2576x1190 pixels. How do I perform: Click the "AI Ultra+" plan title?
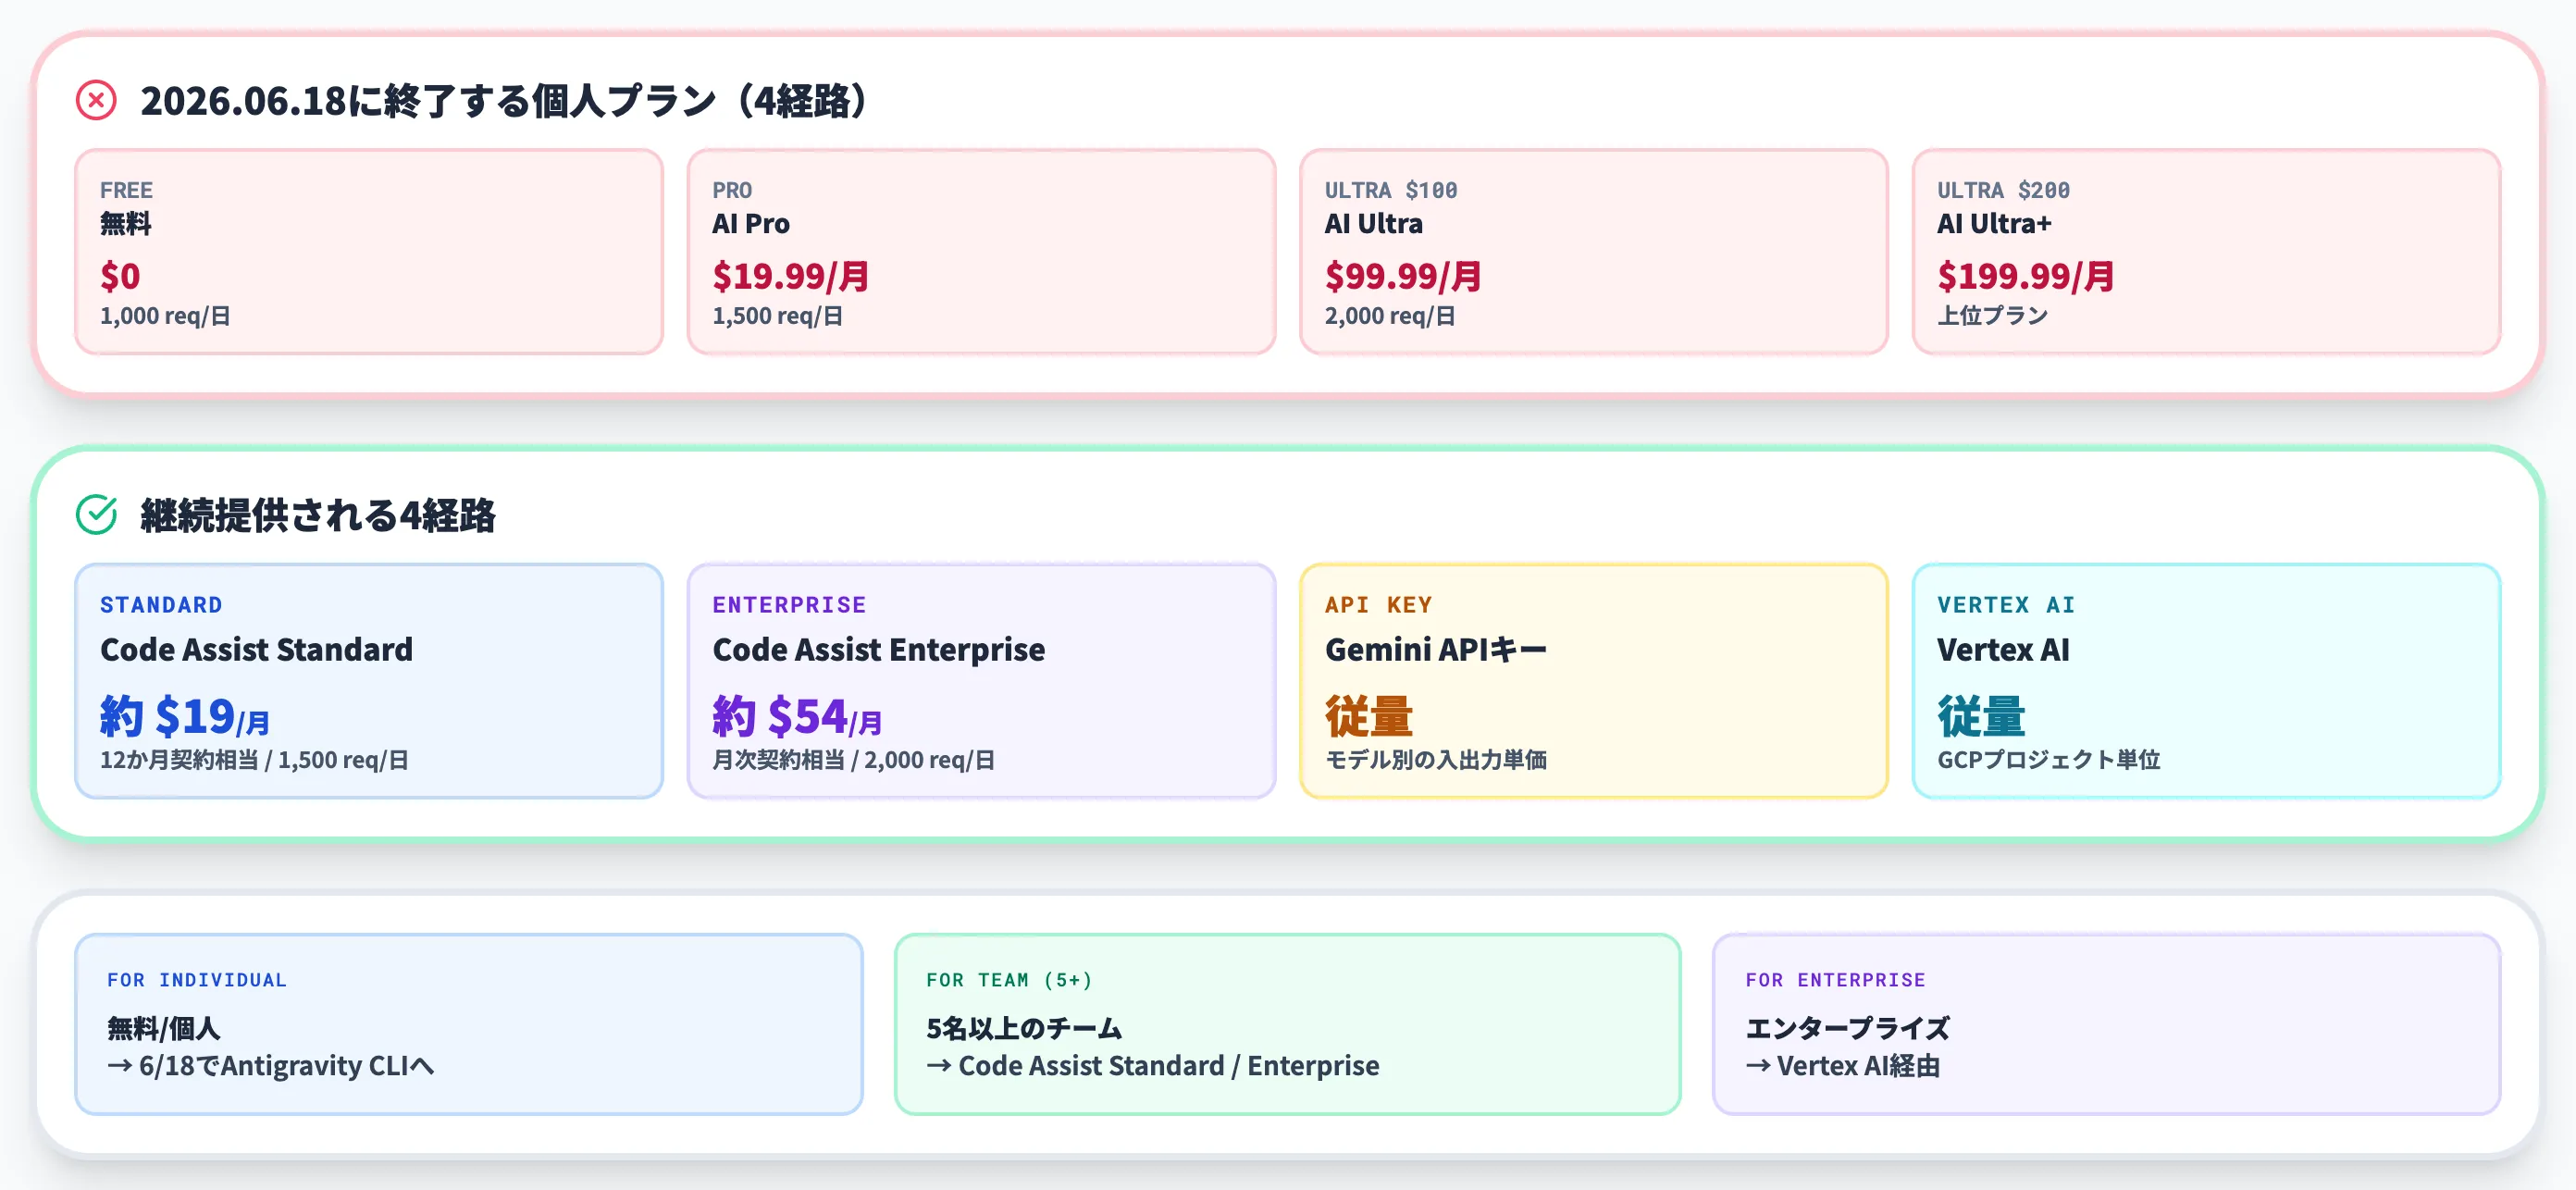[1995, 223]
